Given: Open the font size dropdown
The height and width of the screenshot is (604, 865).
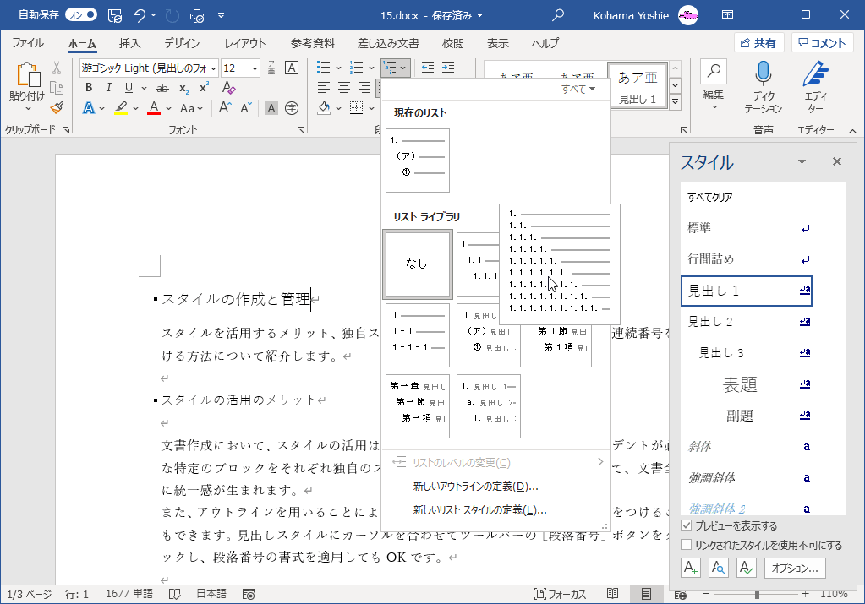Looking at the screenshot, I should 254,68.
